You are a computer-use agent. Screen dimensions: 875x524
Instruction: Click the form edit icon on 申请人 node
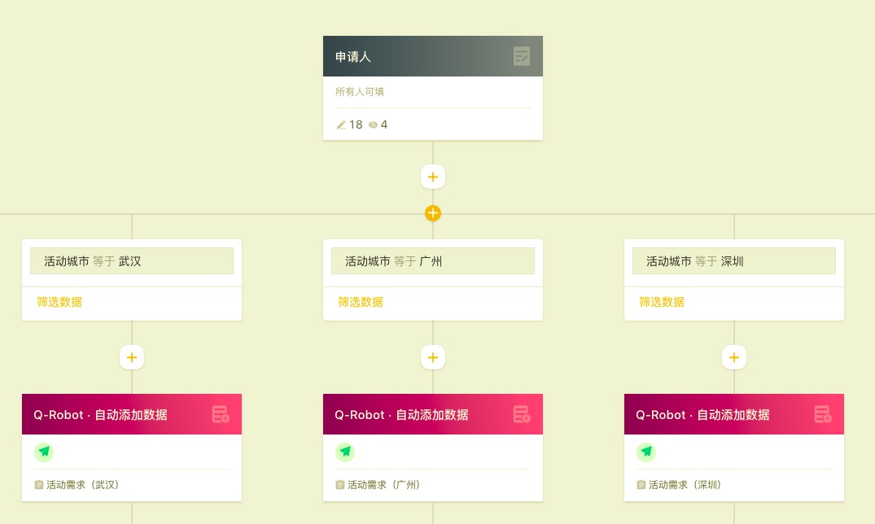pos(522,56)
